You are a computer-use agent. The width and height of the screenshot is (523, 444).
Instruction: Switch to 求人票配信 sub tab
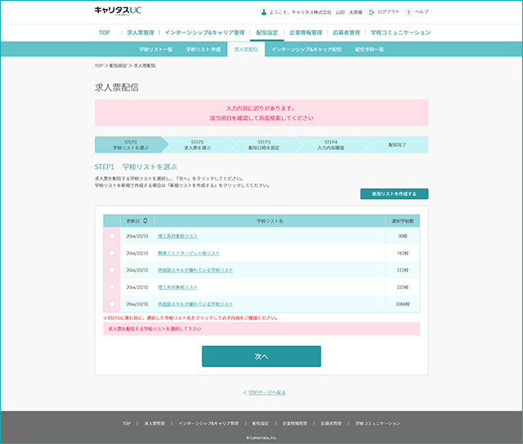[x=246, y=50]
